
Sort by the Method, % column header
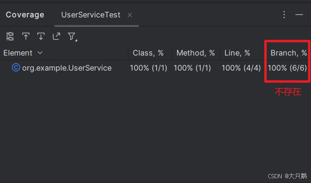tap(196, 53)
